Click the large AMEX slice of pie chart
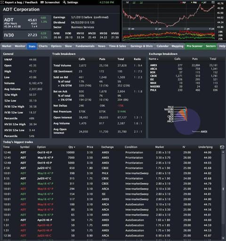 188,126
